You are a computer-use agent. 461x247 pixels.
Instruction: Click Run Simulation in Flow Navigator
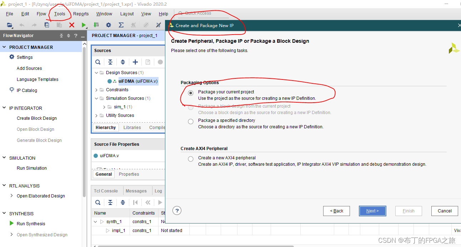tap(32, 168)
